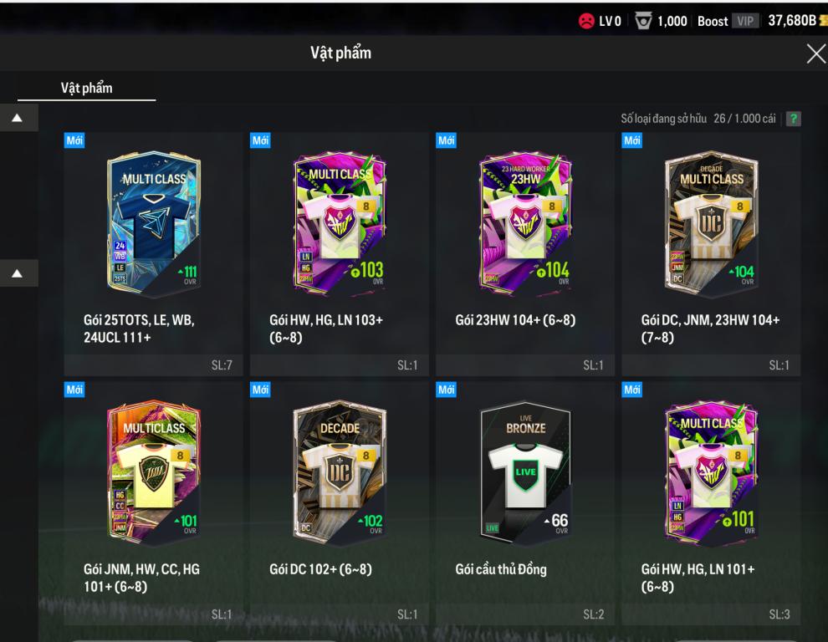Open the Gói JNM, HW, CC, HG 101+ pack
Image resolution: width=828 pixels, height=642 pixels.
[153, 503]
